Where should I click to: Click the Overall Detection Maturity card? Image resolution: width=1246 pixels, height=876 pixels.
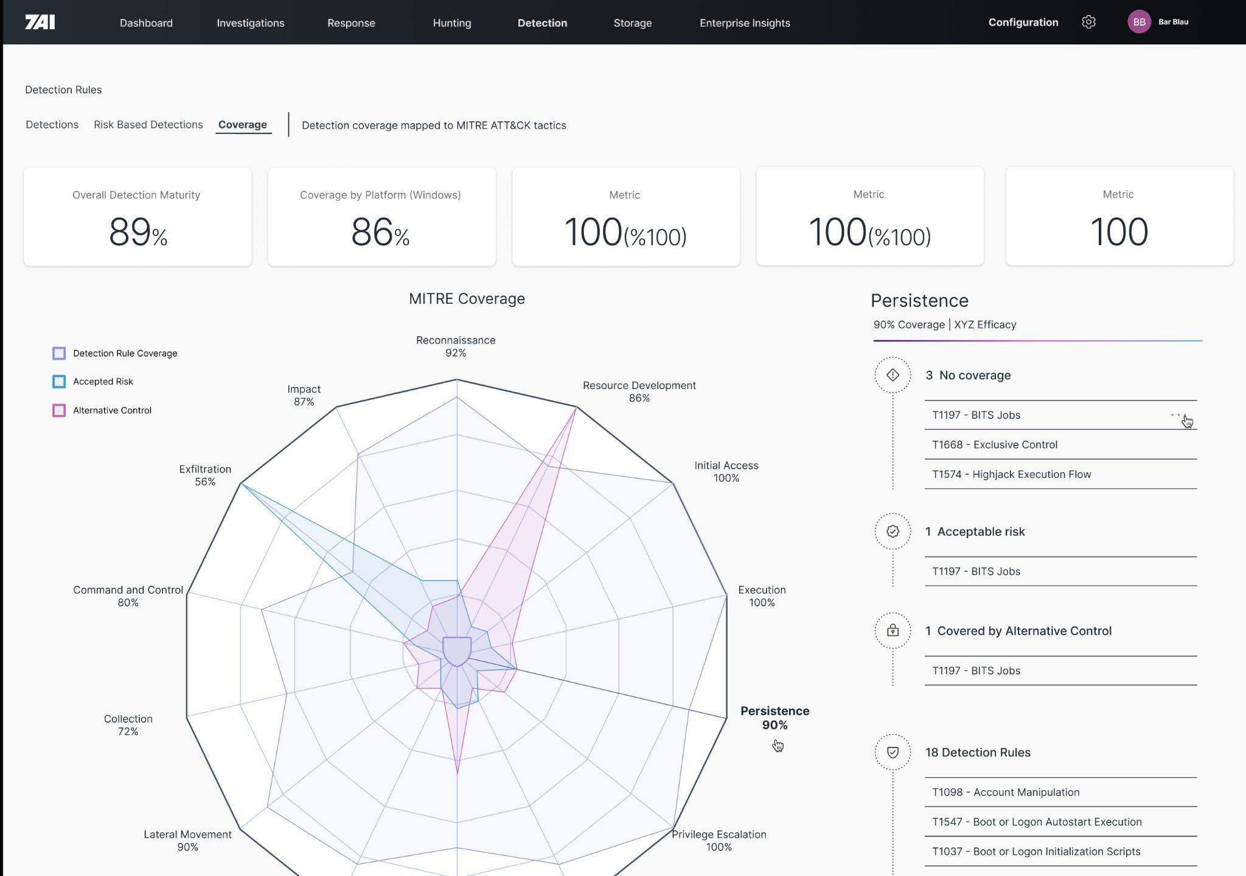[137, 217]
